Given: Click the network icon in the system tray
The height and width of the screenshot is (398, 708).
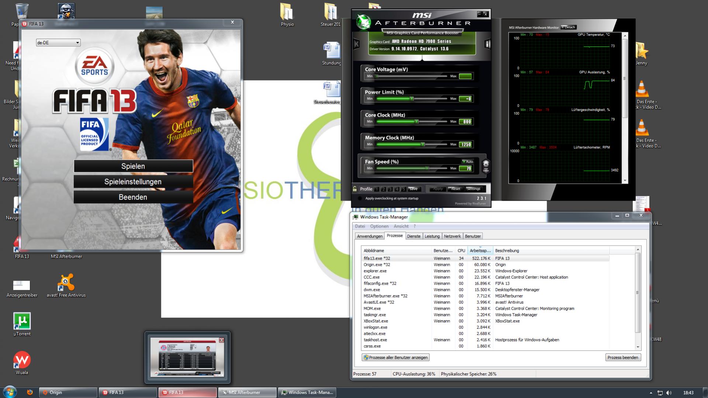Looking at the screenshot, I should click(660, 393).
